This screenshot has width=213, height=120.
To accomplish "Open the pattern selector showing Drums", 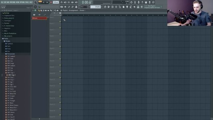I will (96, 7).
